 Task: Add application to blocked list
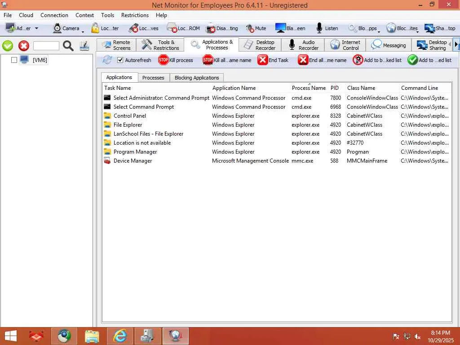click(377, 60)
